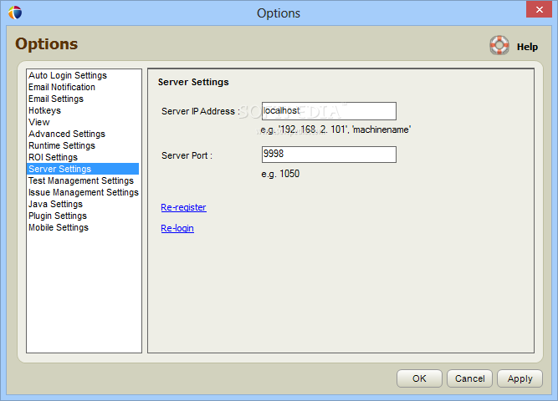Screen dimensions: 558x401
Task: Click the Server Port input field
Action: tap(329, 155)
